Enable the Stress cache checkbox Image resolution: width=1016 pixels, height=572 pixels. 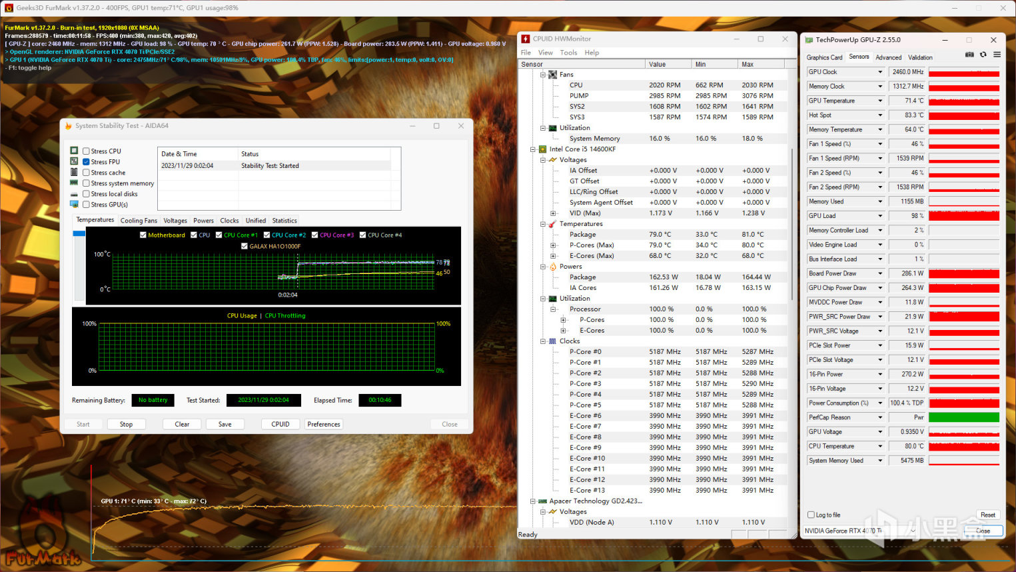86,173
